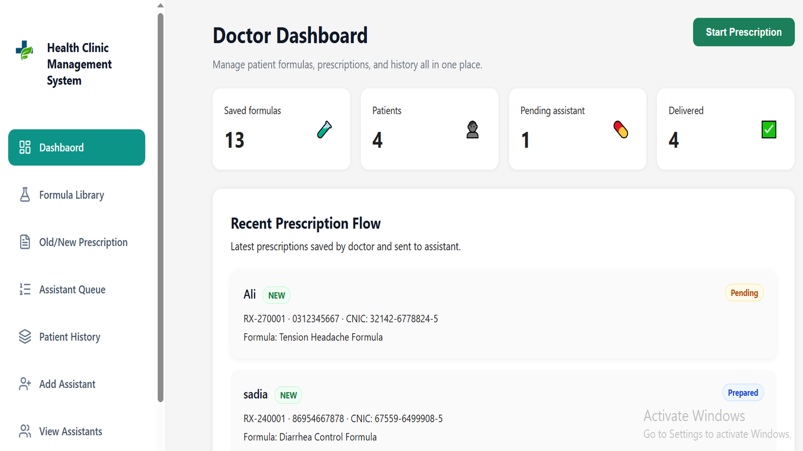
Task: Click the sidebar vertical scrollbar thumb
Action: tap(161, 207)
